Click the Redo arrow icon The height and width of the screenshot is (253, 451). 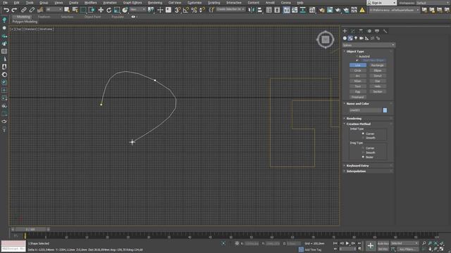tap(14, 10)
